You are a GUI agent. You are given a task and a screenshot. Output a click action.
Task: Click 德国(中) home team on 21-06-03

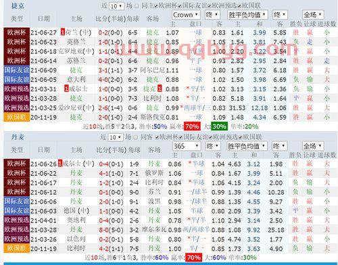76,211
